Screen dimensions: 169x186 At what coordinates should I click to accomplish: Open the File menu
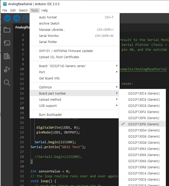tap(5, 11)
